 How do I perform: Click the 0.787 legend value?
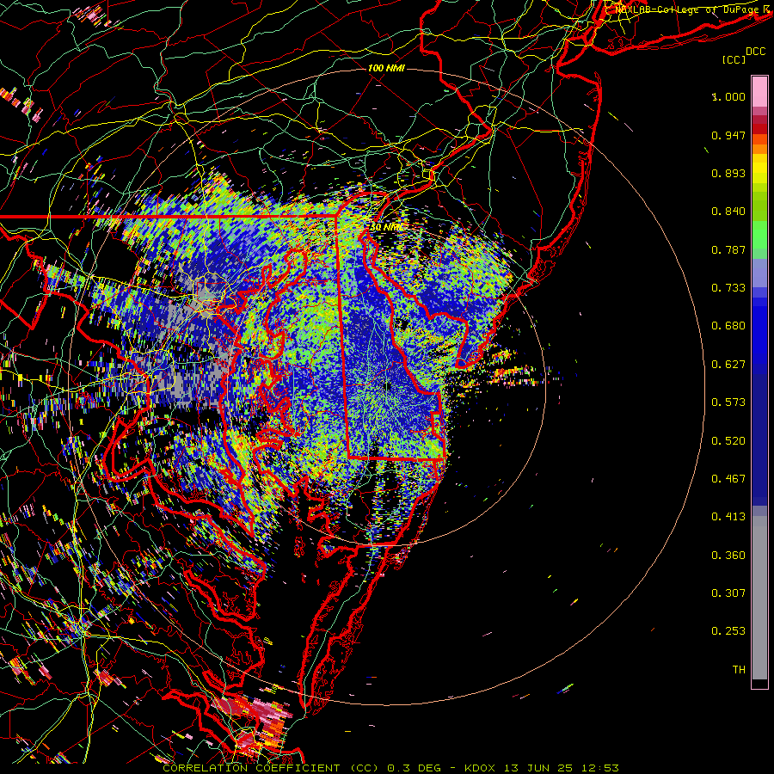click(x=728, y=249)
